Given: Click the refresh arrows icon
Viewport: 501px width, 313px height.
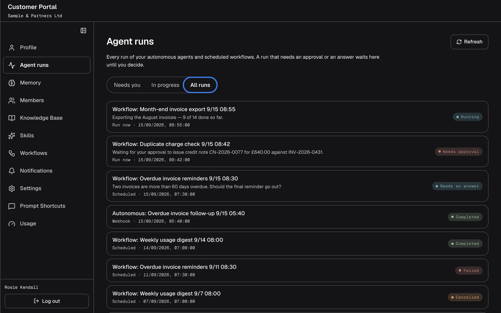Looking at the screenshot, I should 459,42.
